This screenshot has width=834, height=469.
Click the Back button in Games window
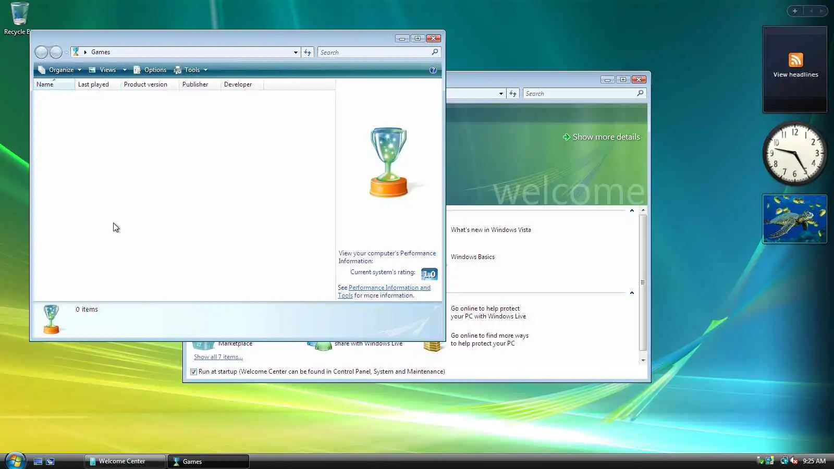click(x=41, y=52)
